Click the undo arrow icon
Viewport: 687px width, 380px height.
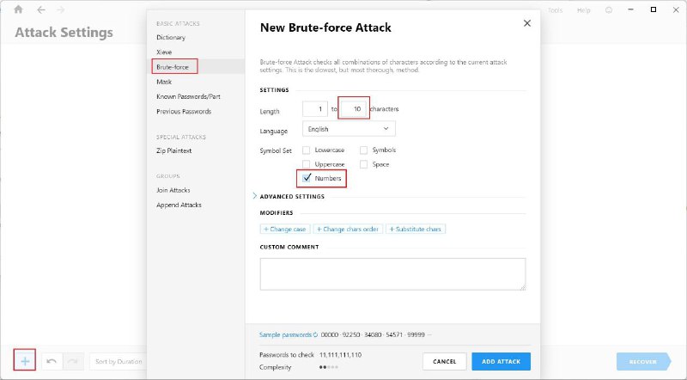tap(52, 361)
